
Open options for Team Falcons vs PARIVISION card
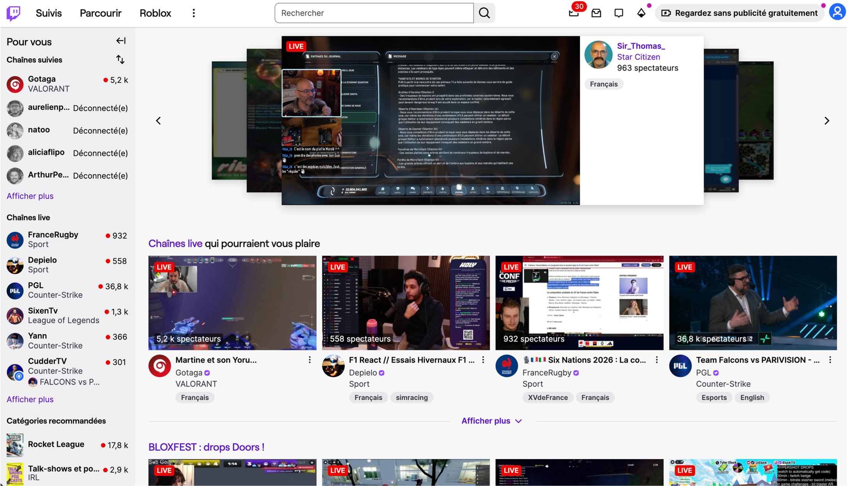[830, 360]
